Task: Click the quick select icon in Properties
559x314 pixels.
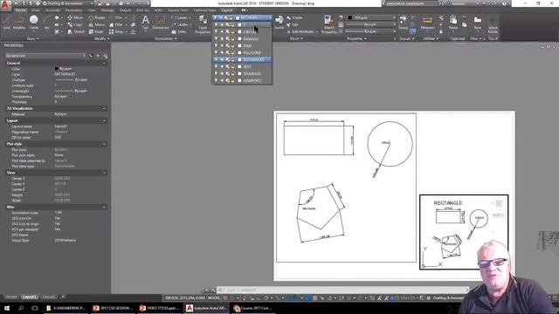Action: (105, 56)
